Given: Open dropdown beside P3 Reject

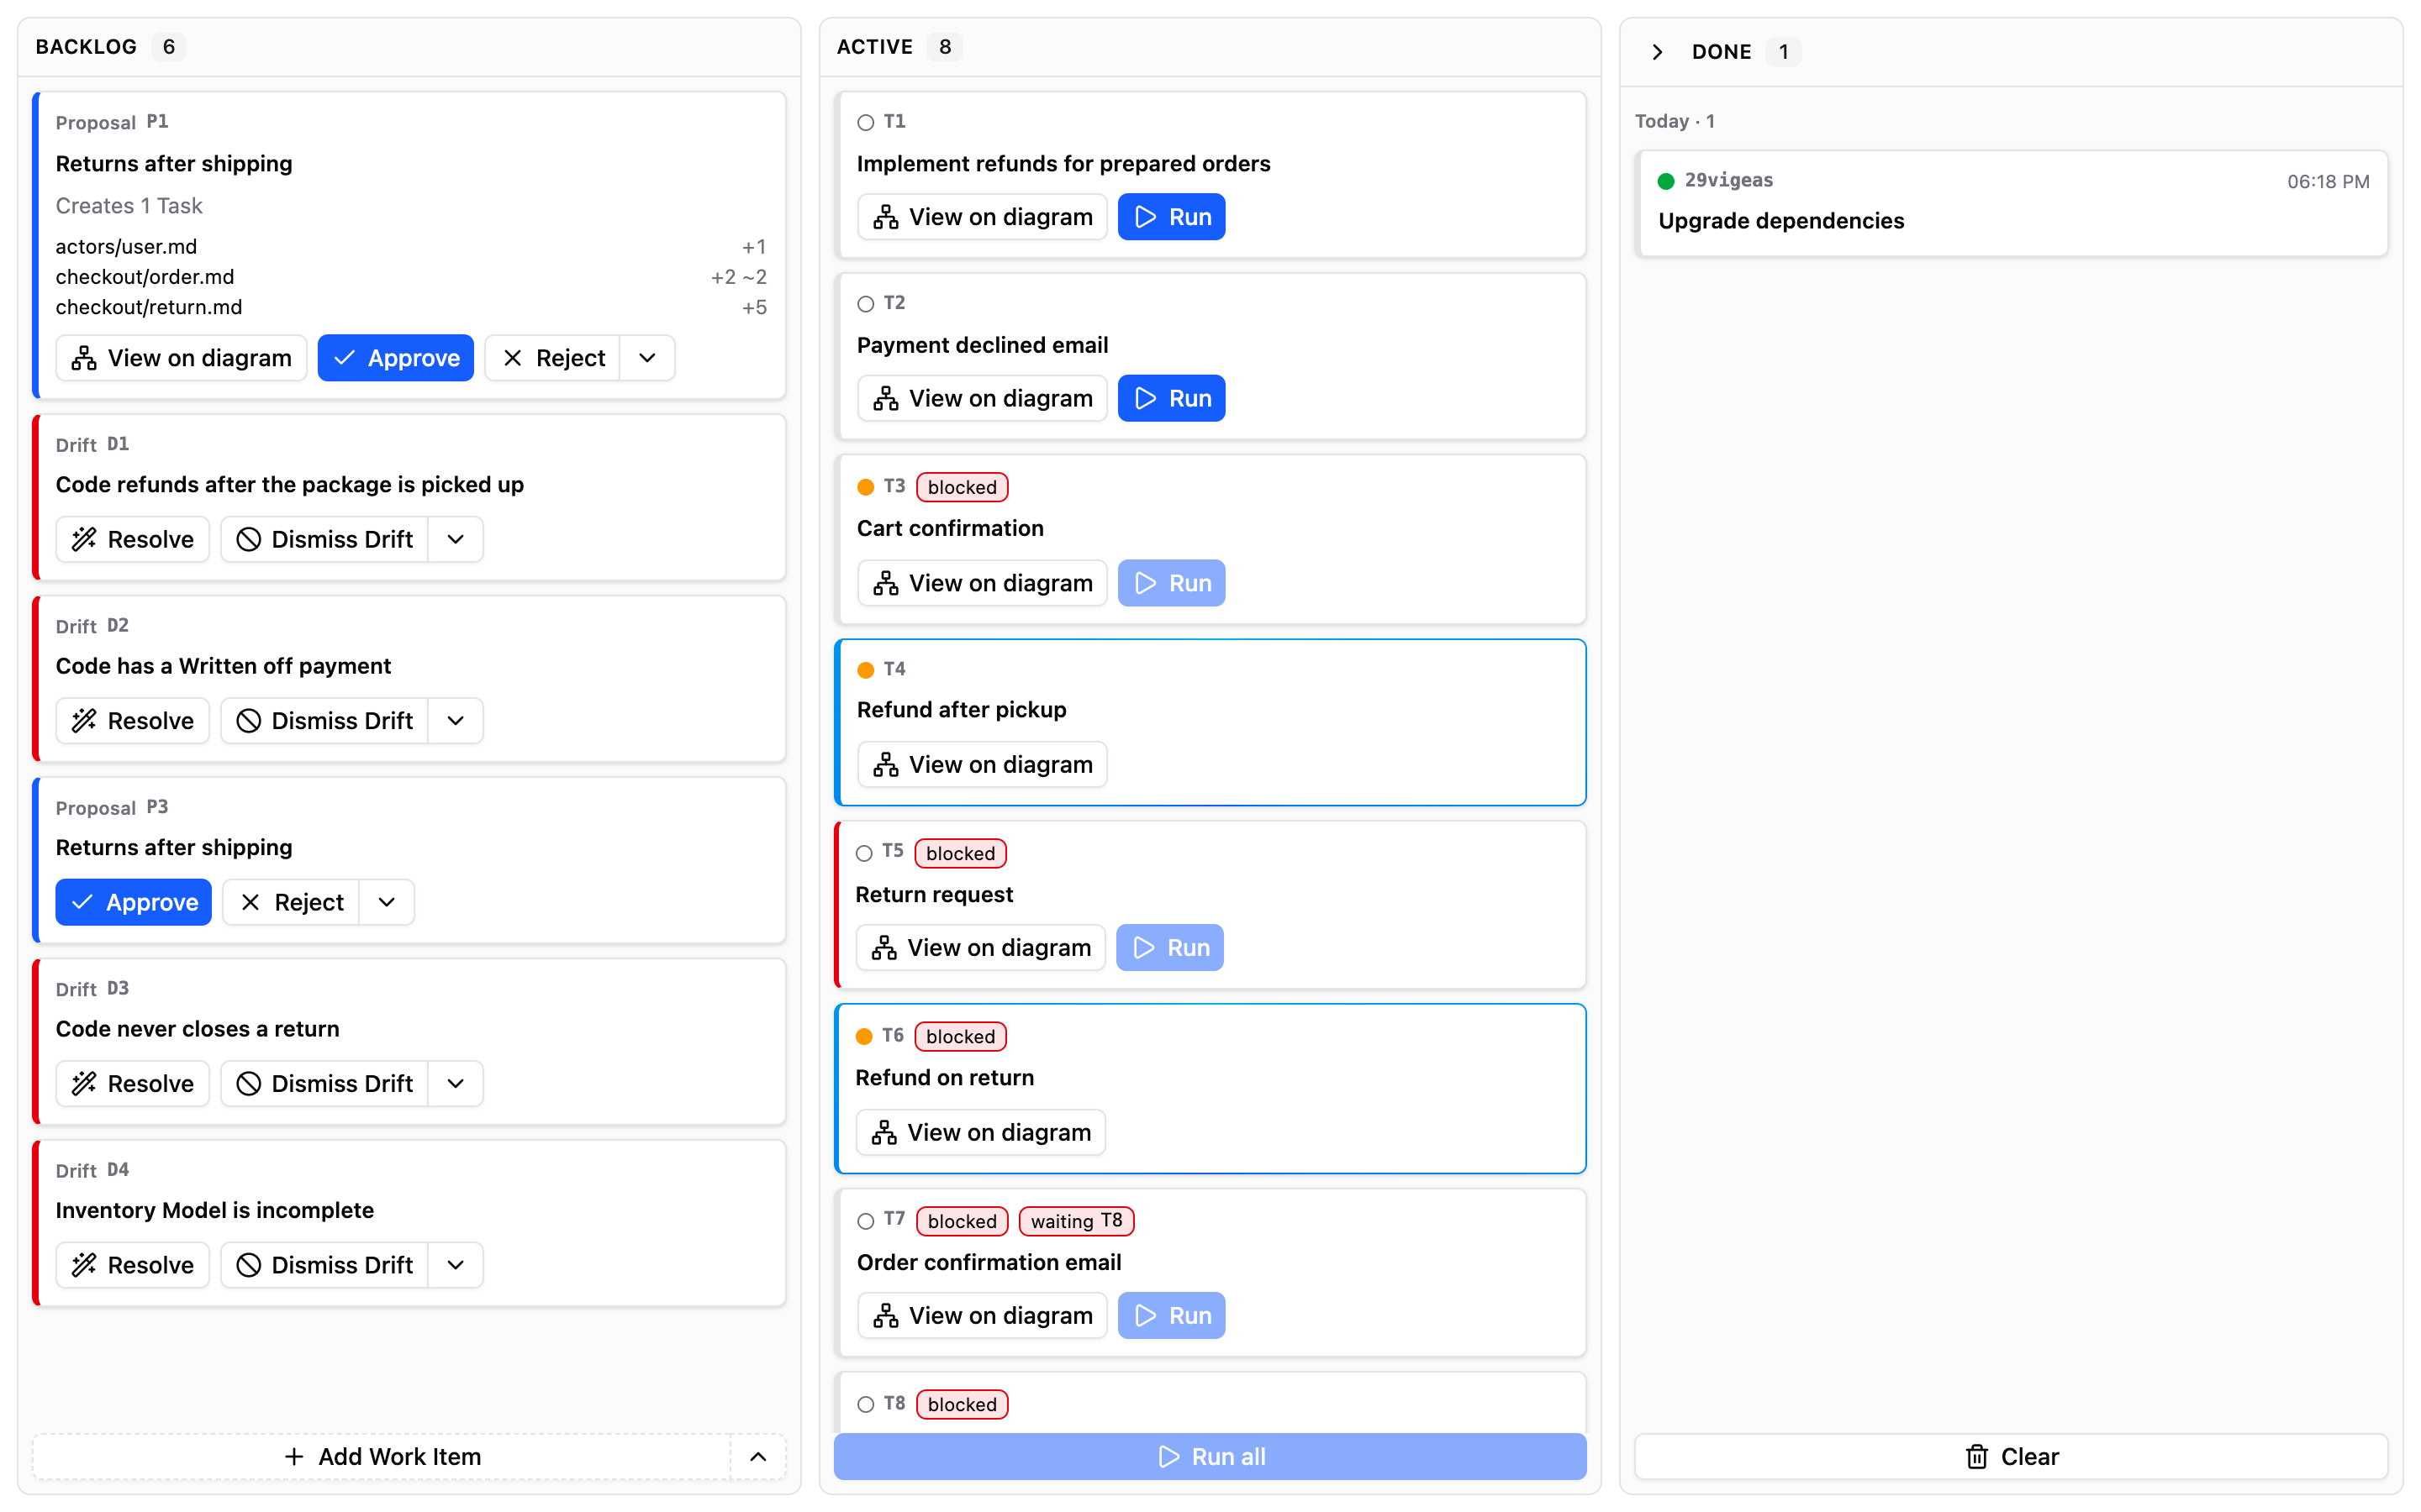Looking at the screenshot, I should point(386,902).
